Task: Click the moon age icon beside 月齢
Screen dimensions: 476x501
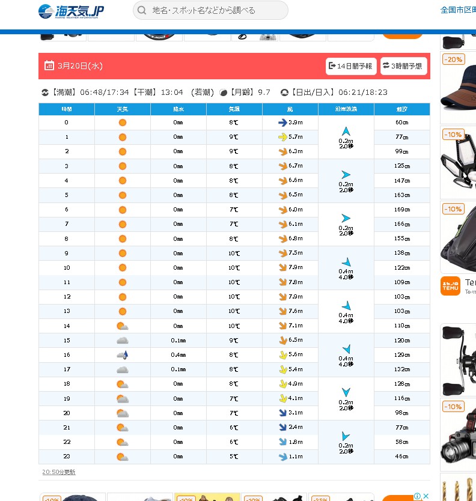Action: coord(224,93)
